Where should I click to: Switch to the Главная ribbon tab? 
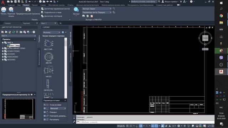(x=11, y=5)
